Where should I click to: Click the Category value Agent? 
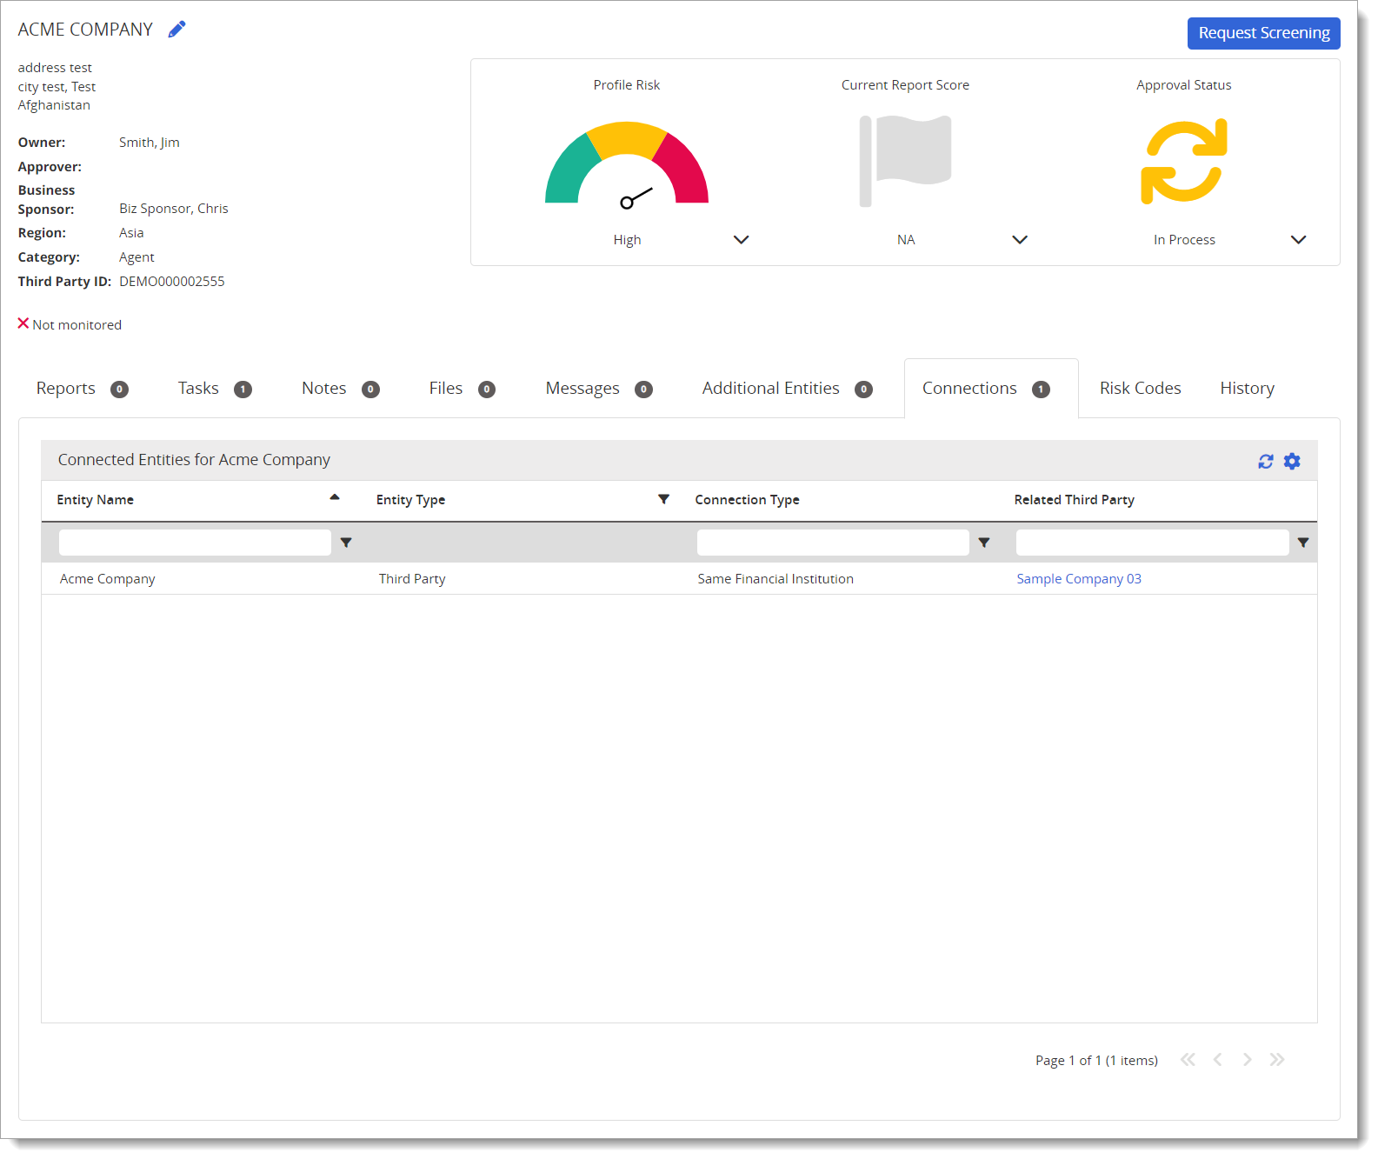136,257
